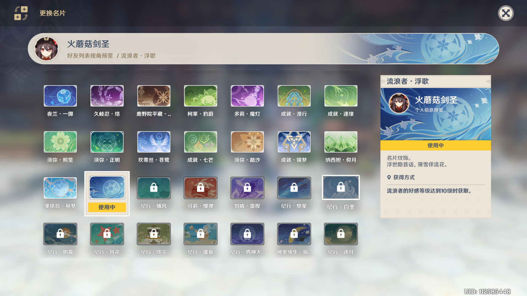
Task: Click the swap namecard icon beside 更换名片
Action: (21, 13)
